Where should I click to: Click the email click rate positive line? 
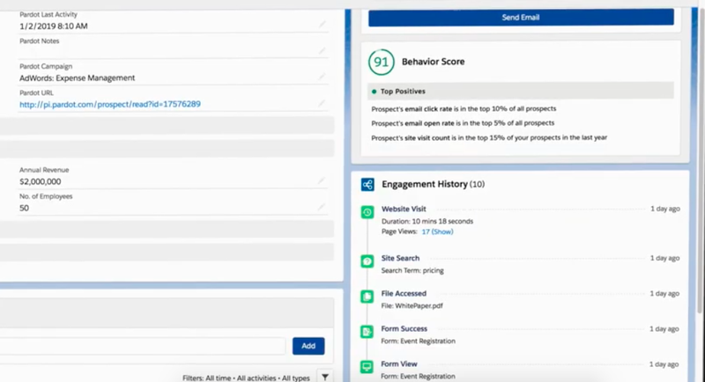click(x=464, y=108)
